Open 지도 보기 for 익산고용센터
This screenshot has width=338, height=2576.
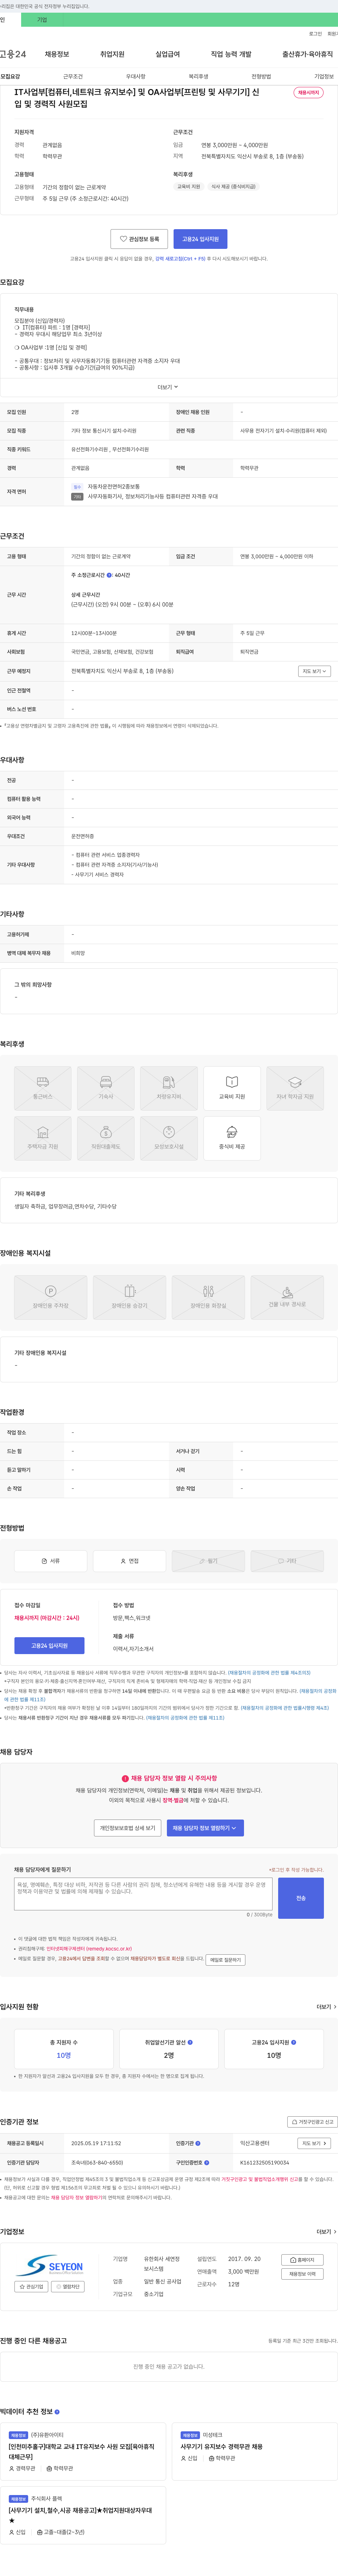click(x=314, y=2143)
